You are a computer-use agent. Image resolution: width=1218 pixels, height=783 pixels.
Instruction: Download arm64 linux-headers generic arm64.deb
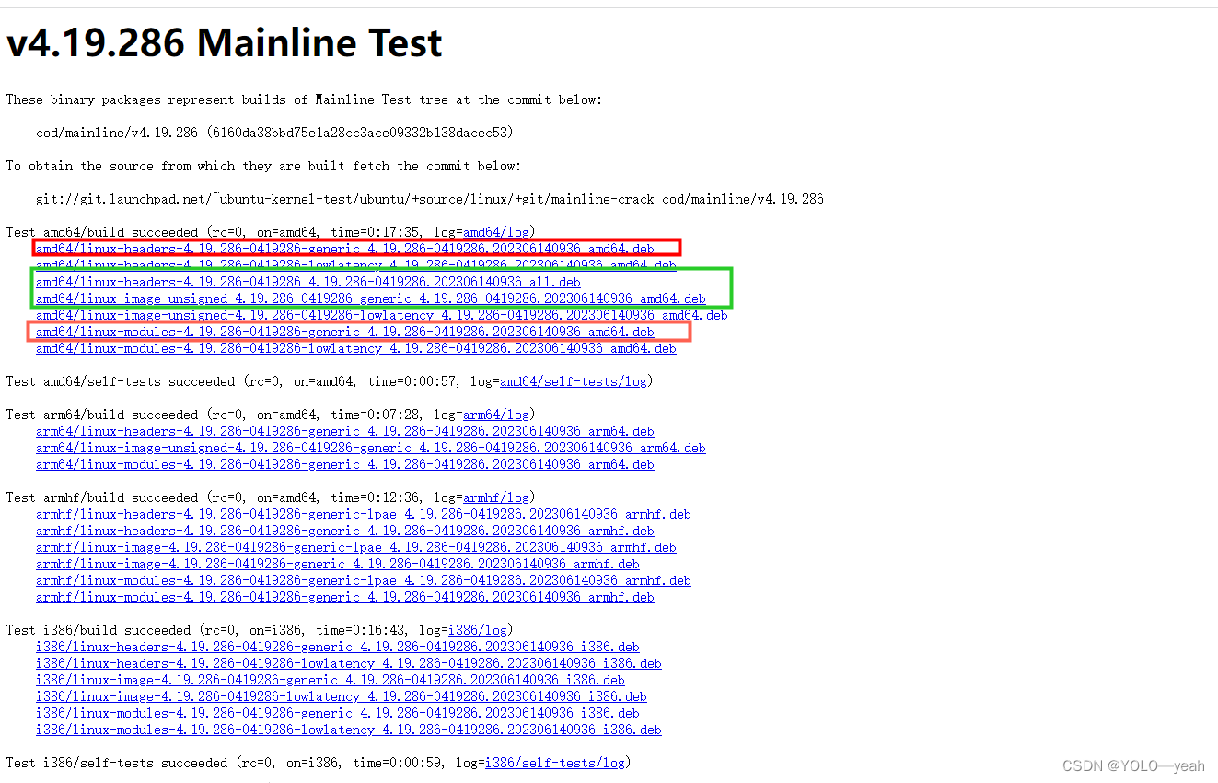(x=345, y=431)
